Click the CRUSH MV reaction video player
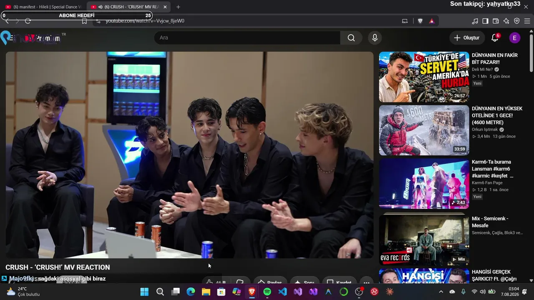Viewport: 534px width, 300px height. pyautogui.click(x=189, y=155)
